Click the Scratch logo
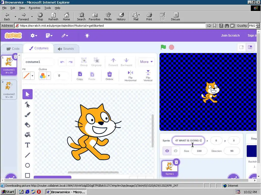 (13, 36)
